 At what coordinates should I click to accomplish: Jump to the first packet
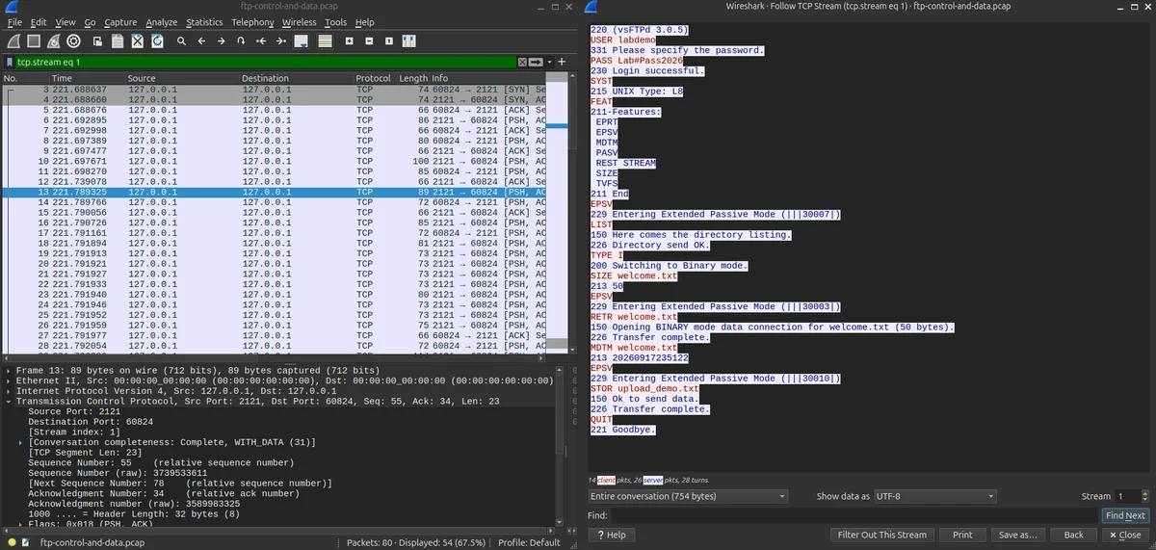pos(261,41)
